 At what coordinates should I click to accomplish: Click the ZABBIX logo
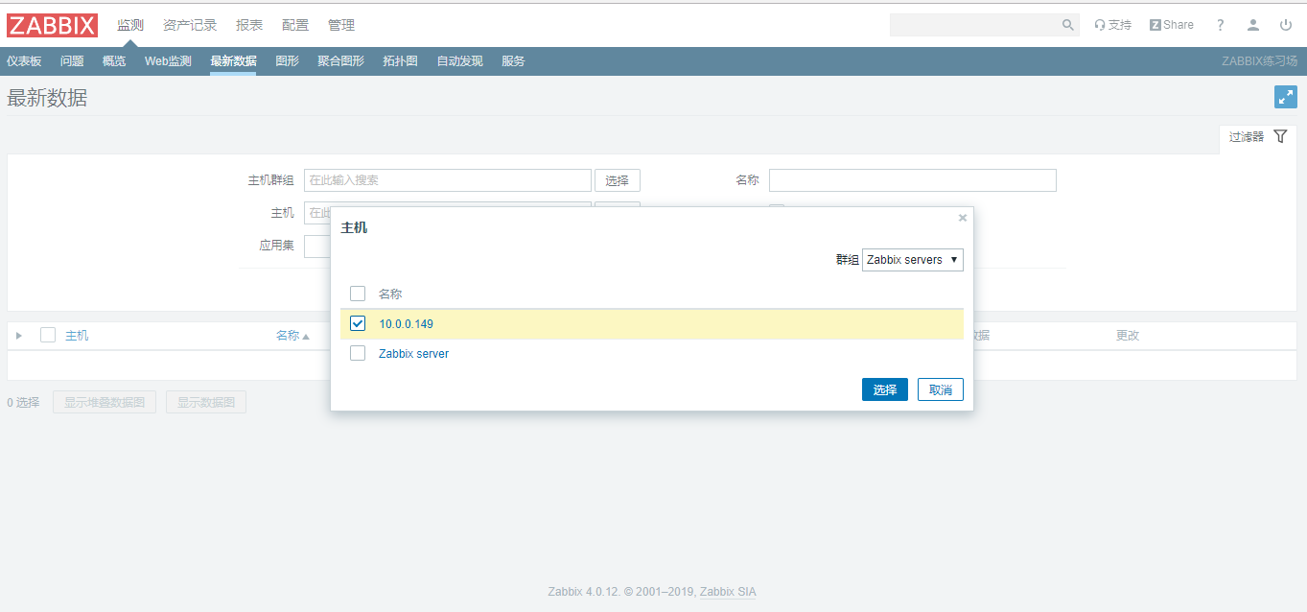point(52,25)
